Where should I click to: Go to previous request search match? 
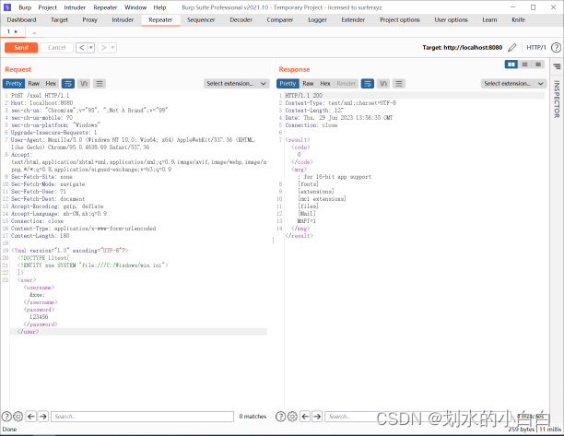click(31, 417)
